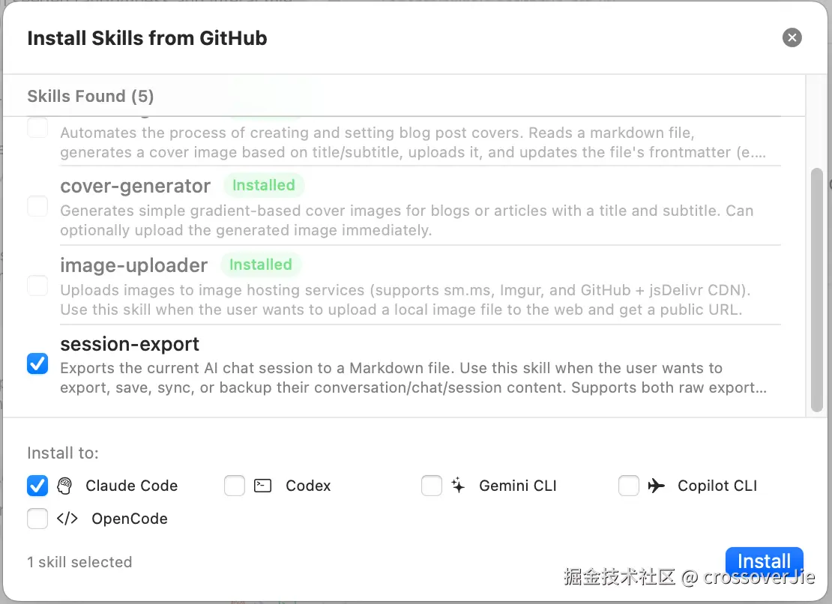Screen dimensions: 832x604
Task: Check the image-uploader skill checkbox
Action: click(x=37, y=286)
